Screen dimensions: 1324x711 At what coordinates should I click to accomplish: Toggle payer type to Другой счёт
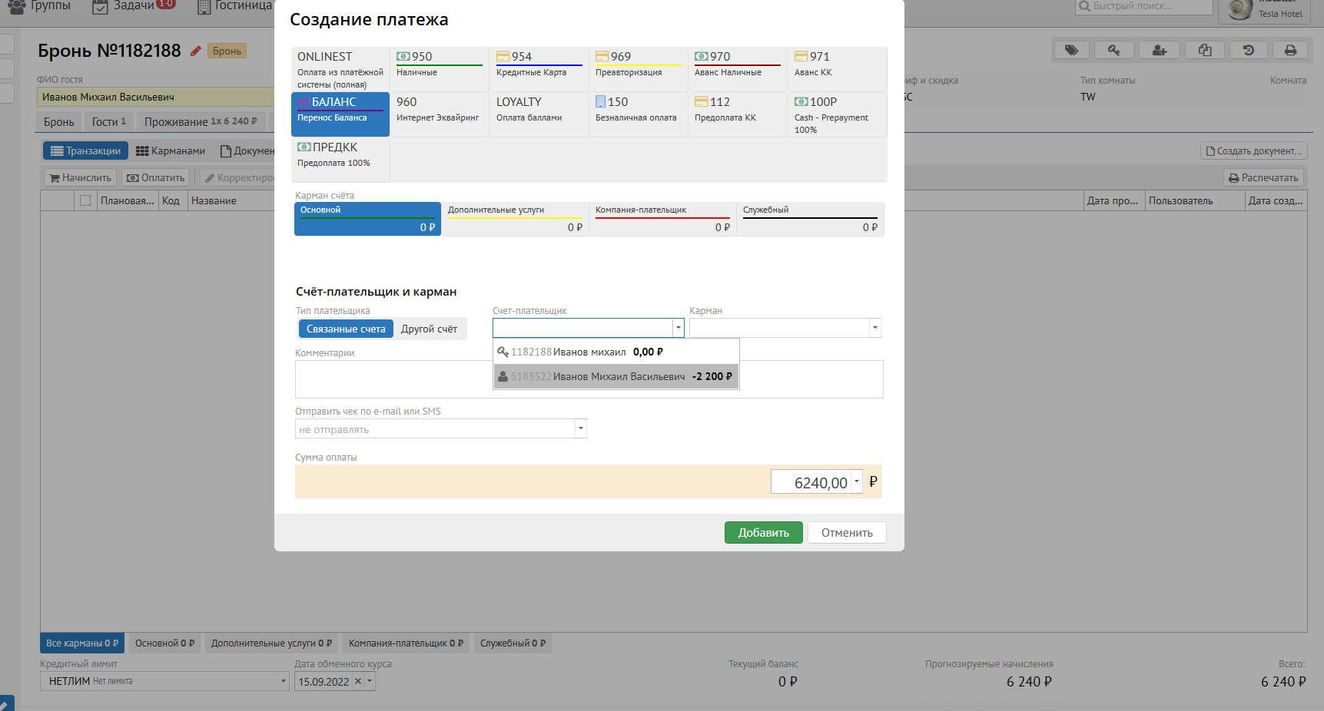tap(429, 329)
